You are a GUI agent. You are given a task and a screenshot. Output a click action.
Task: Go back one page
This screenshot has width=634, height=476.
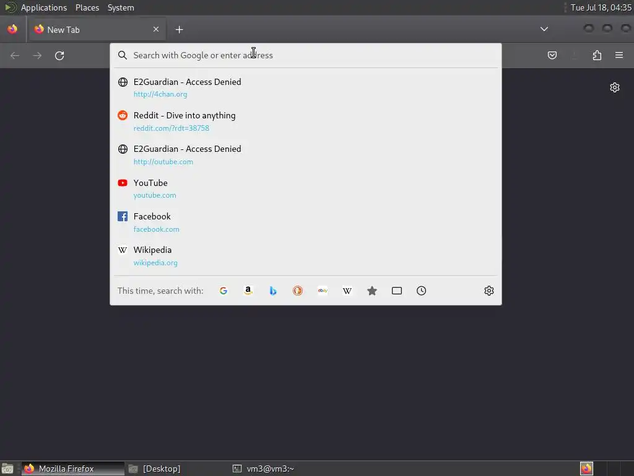(x=15, y=55)
